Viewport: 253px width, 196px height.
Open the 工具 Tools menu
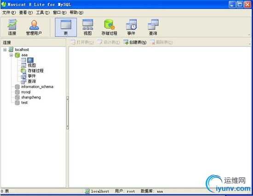[43, 12]
